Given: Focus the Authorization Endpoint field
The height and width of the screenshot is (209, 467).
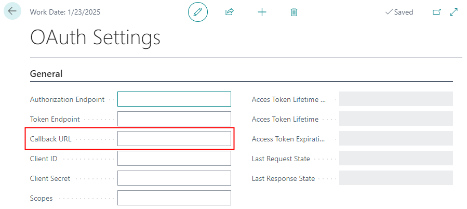Looking at the screenshot, I should point(174,99).
